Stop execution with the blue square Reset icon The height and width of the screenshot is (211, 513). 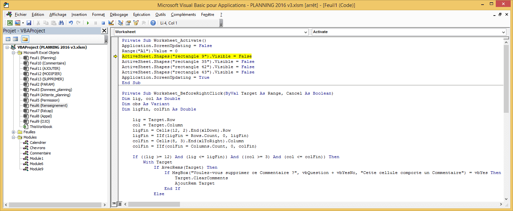tap(103, 23)
